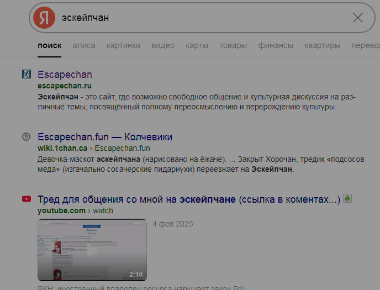This screenshot has height=290, width=380.
Task: Open the Escapechan result title
Action: (65, 75)
